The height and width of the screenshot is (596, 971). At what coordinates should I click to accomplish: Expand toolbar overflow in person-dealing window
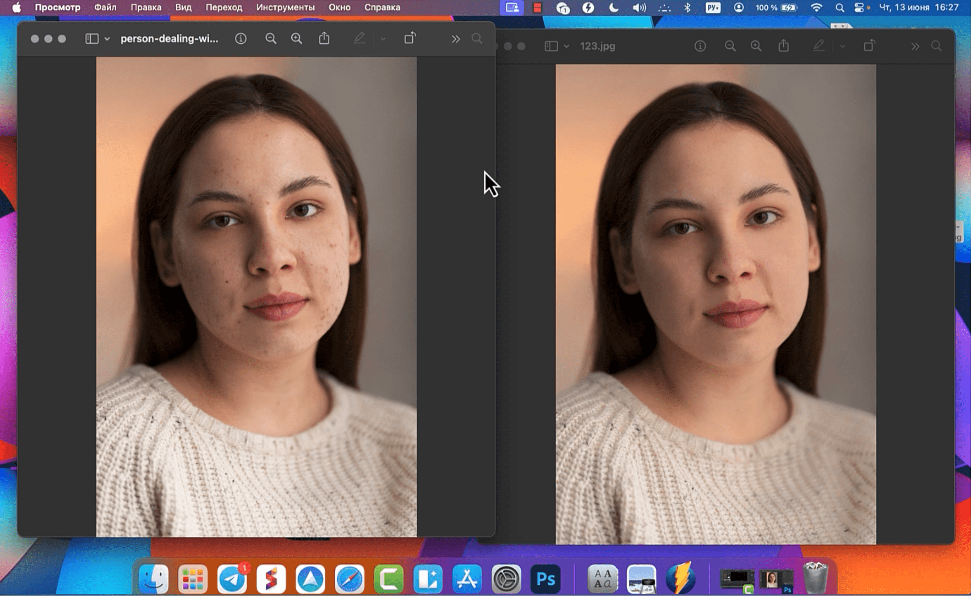[x=455, y=39]
